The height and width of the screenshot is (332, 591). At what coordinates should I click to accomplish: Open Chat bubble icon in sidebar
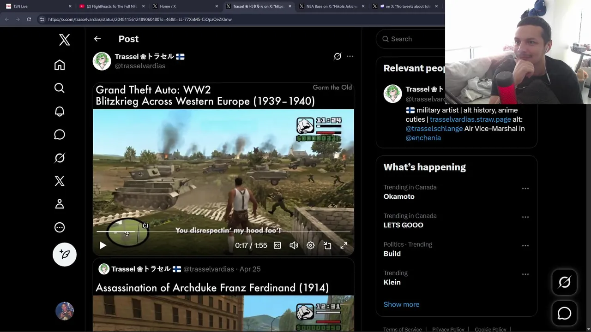(x=60, y=134)
